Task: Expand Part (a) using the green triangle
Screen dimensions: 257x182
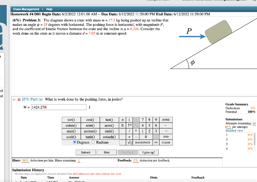Action: pos(14,99)
